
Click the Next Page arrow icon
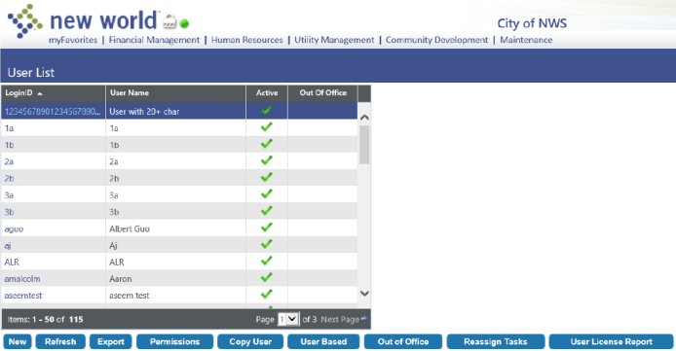click(364, 319)
